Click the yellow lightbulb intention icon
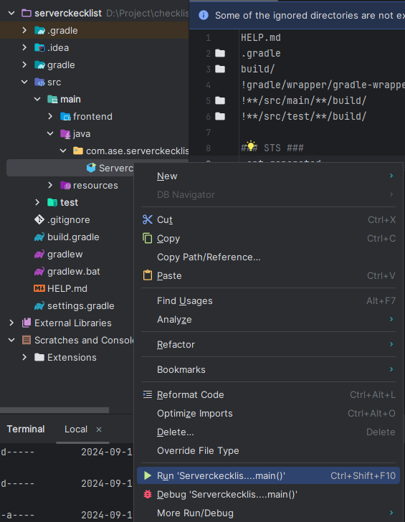Viewport: 405px width, 522px height. click(x=251, y=146)
